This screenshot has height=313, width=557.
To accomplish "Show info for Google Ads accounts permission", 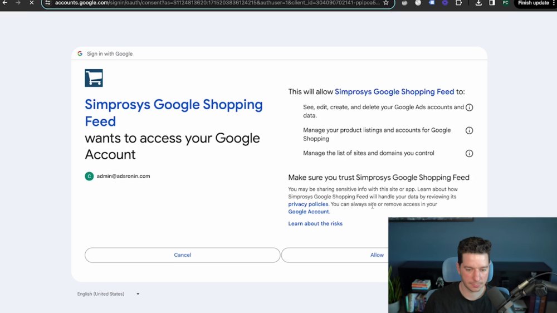I will point(469,107).
